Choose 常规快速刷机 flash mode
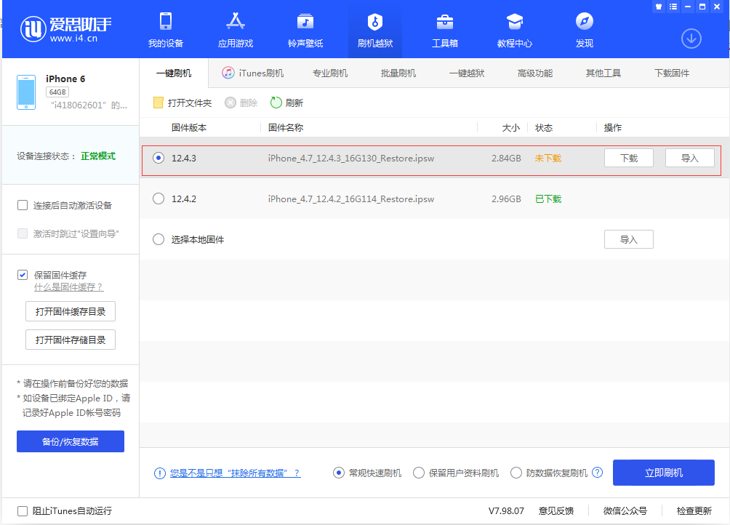 339,473
